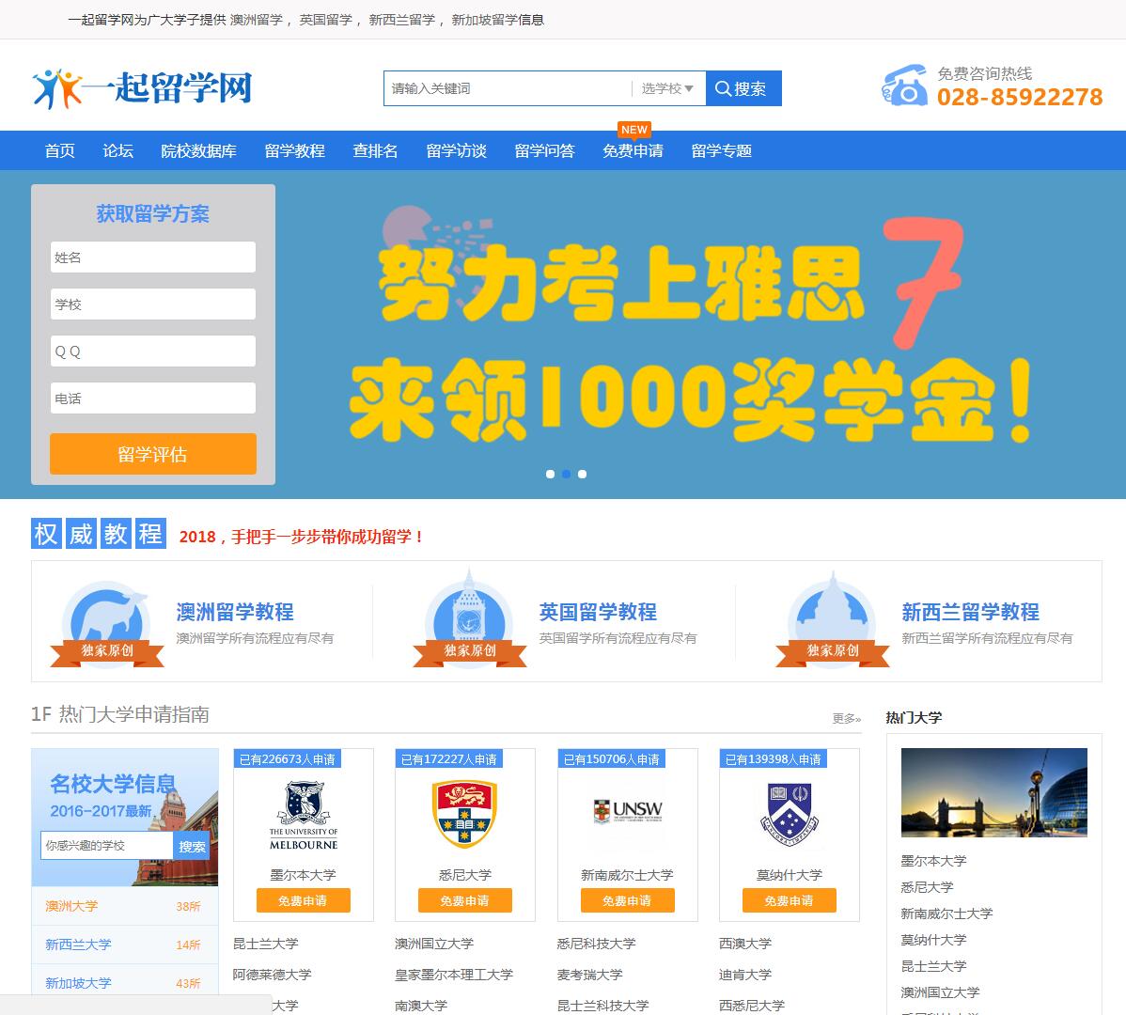
Task: Open 免费申请 navigation item
Action: (633, 150)
